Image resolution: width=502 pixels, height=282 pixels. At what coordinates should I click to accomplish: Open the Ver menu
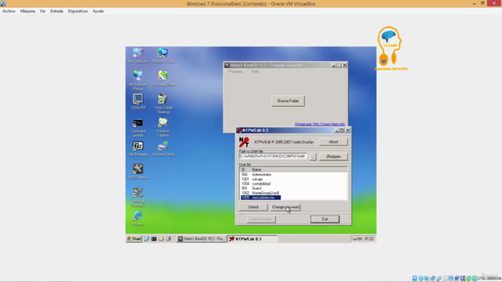tap(42, 11)
